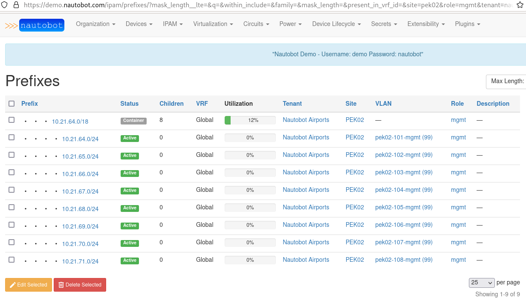Open prefix 10.21.69.0/24

click(80, 226)
